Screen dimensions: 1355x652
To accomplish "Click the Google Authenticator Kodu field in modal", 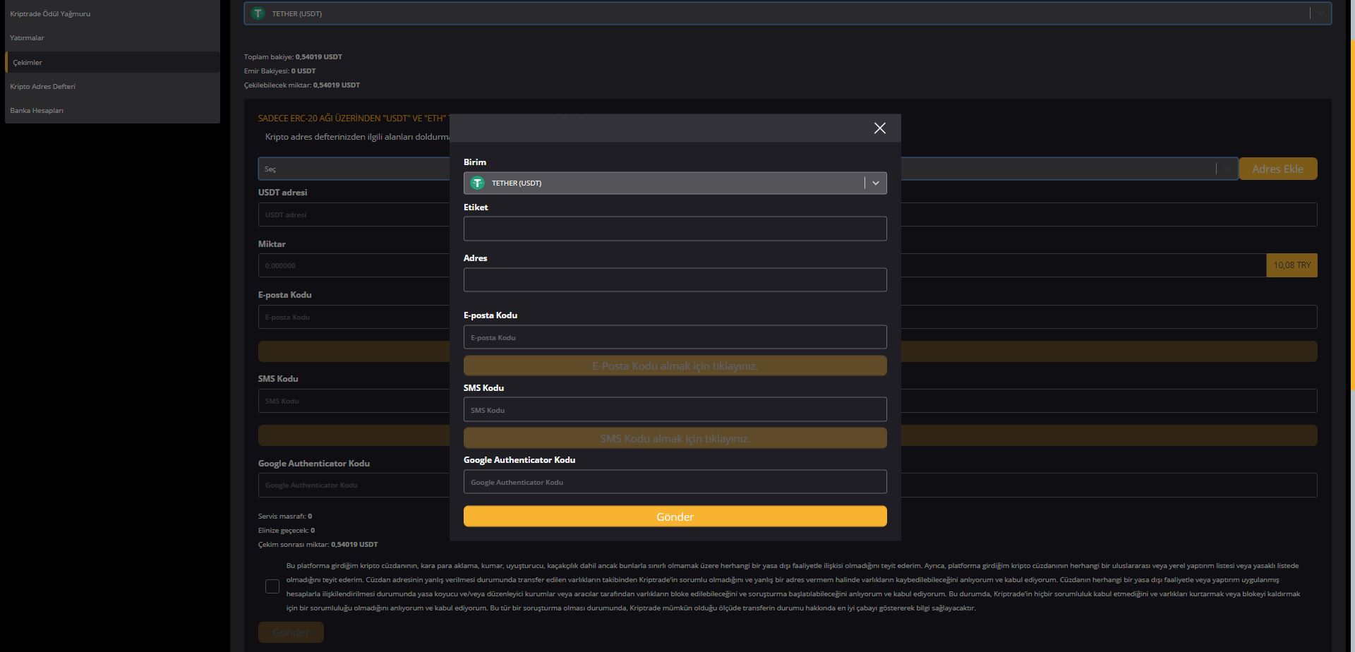I will (x=675, y=482).
